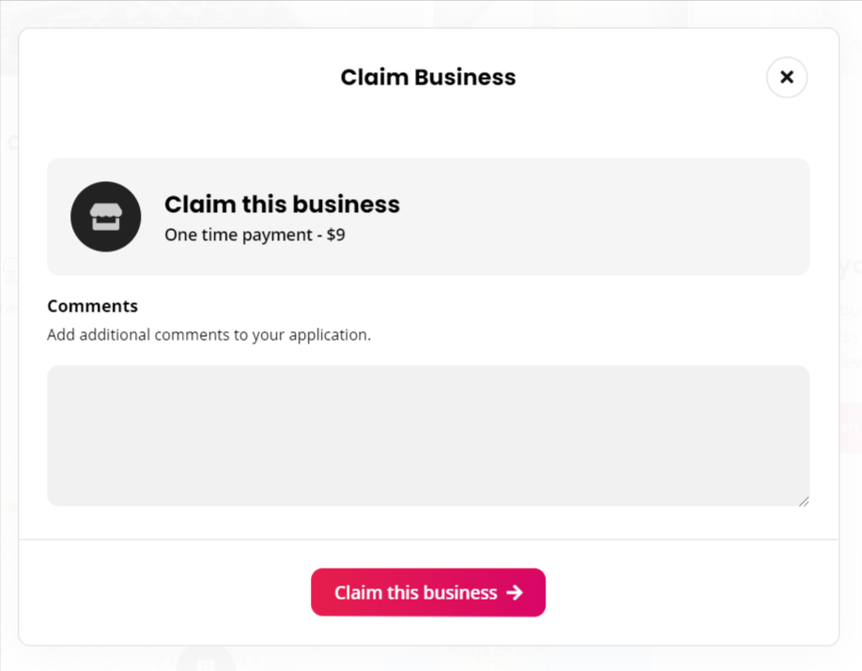Screen dimensions: 862x671
Task: Click the 'Claim Business' dialog title
Action: click(428, 78)
